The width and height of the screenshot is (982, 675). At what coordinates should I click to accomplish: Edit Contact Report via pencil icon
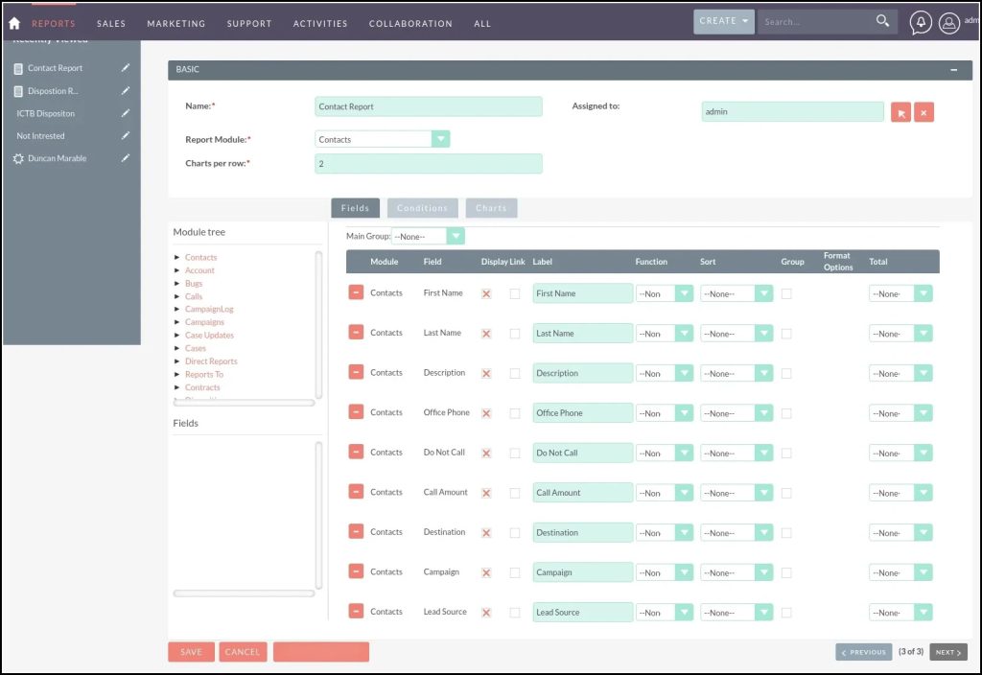125,68
